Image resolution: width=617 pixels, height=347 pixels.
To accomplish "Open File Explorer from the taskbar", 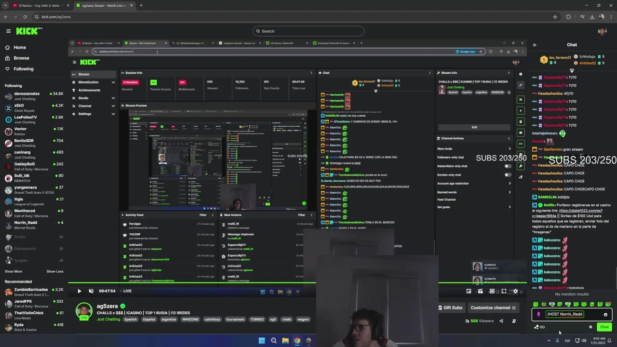I will click(x=285, y=341).
